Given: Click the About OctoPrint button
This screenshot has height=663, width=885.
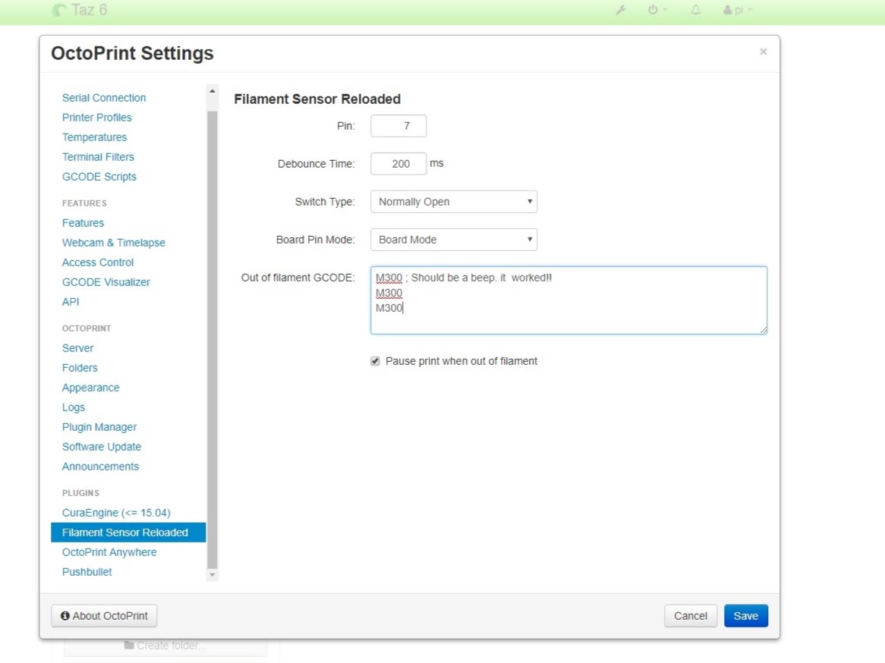Looking at the screenshot, I should (x=104, y=616).
